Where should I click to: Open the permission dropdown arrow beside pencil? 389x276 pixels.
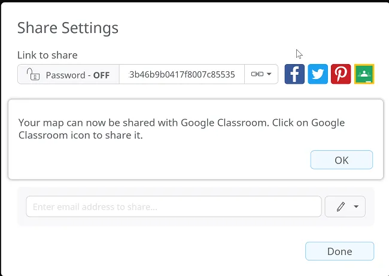(x=356, y=207)
